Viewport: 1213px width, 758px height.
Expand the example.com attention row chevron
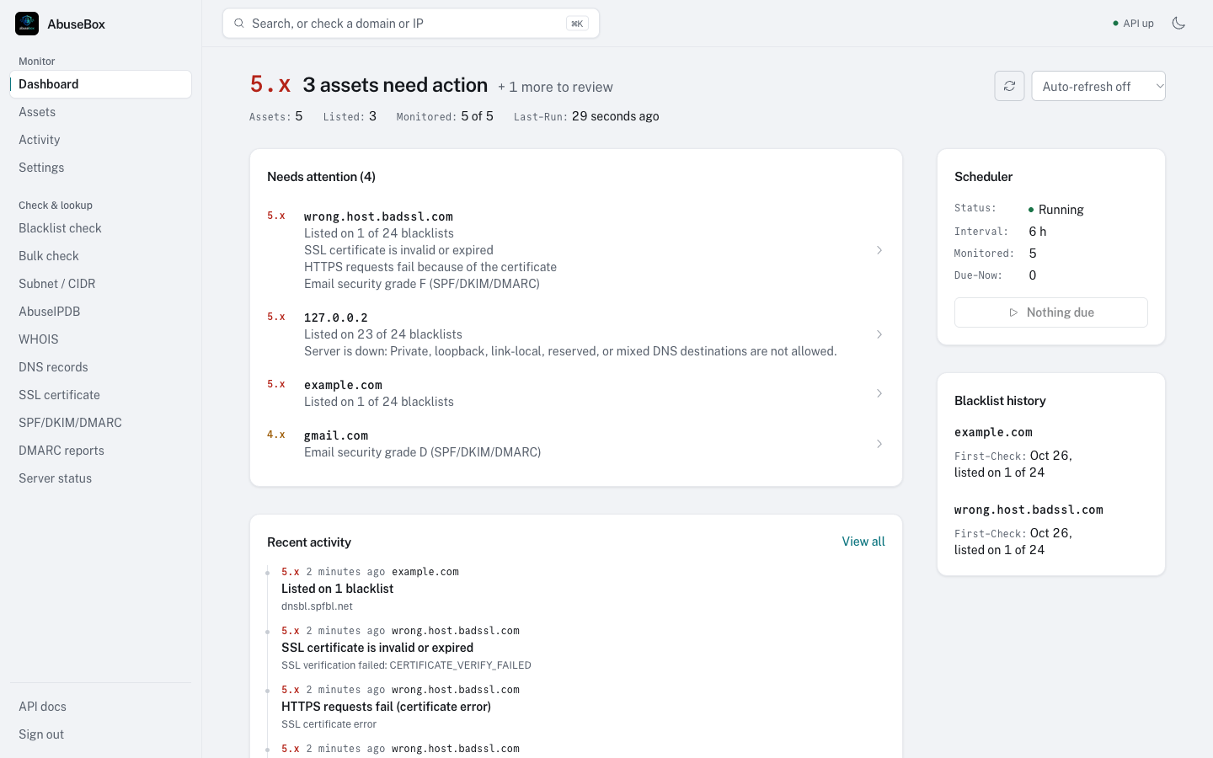coord(879,393)
